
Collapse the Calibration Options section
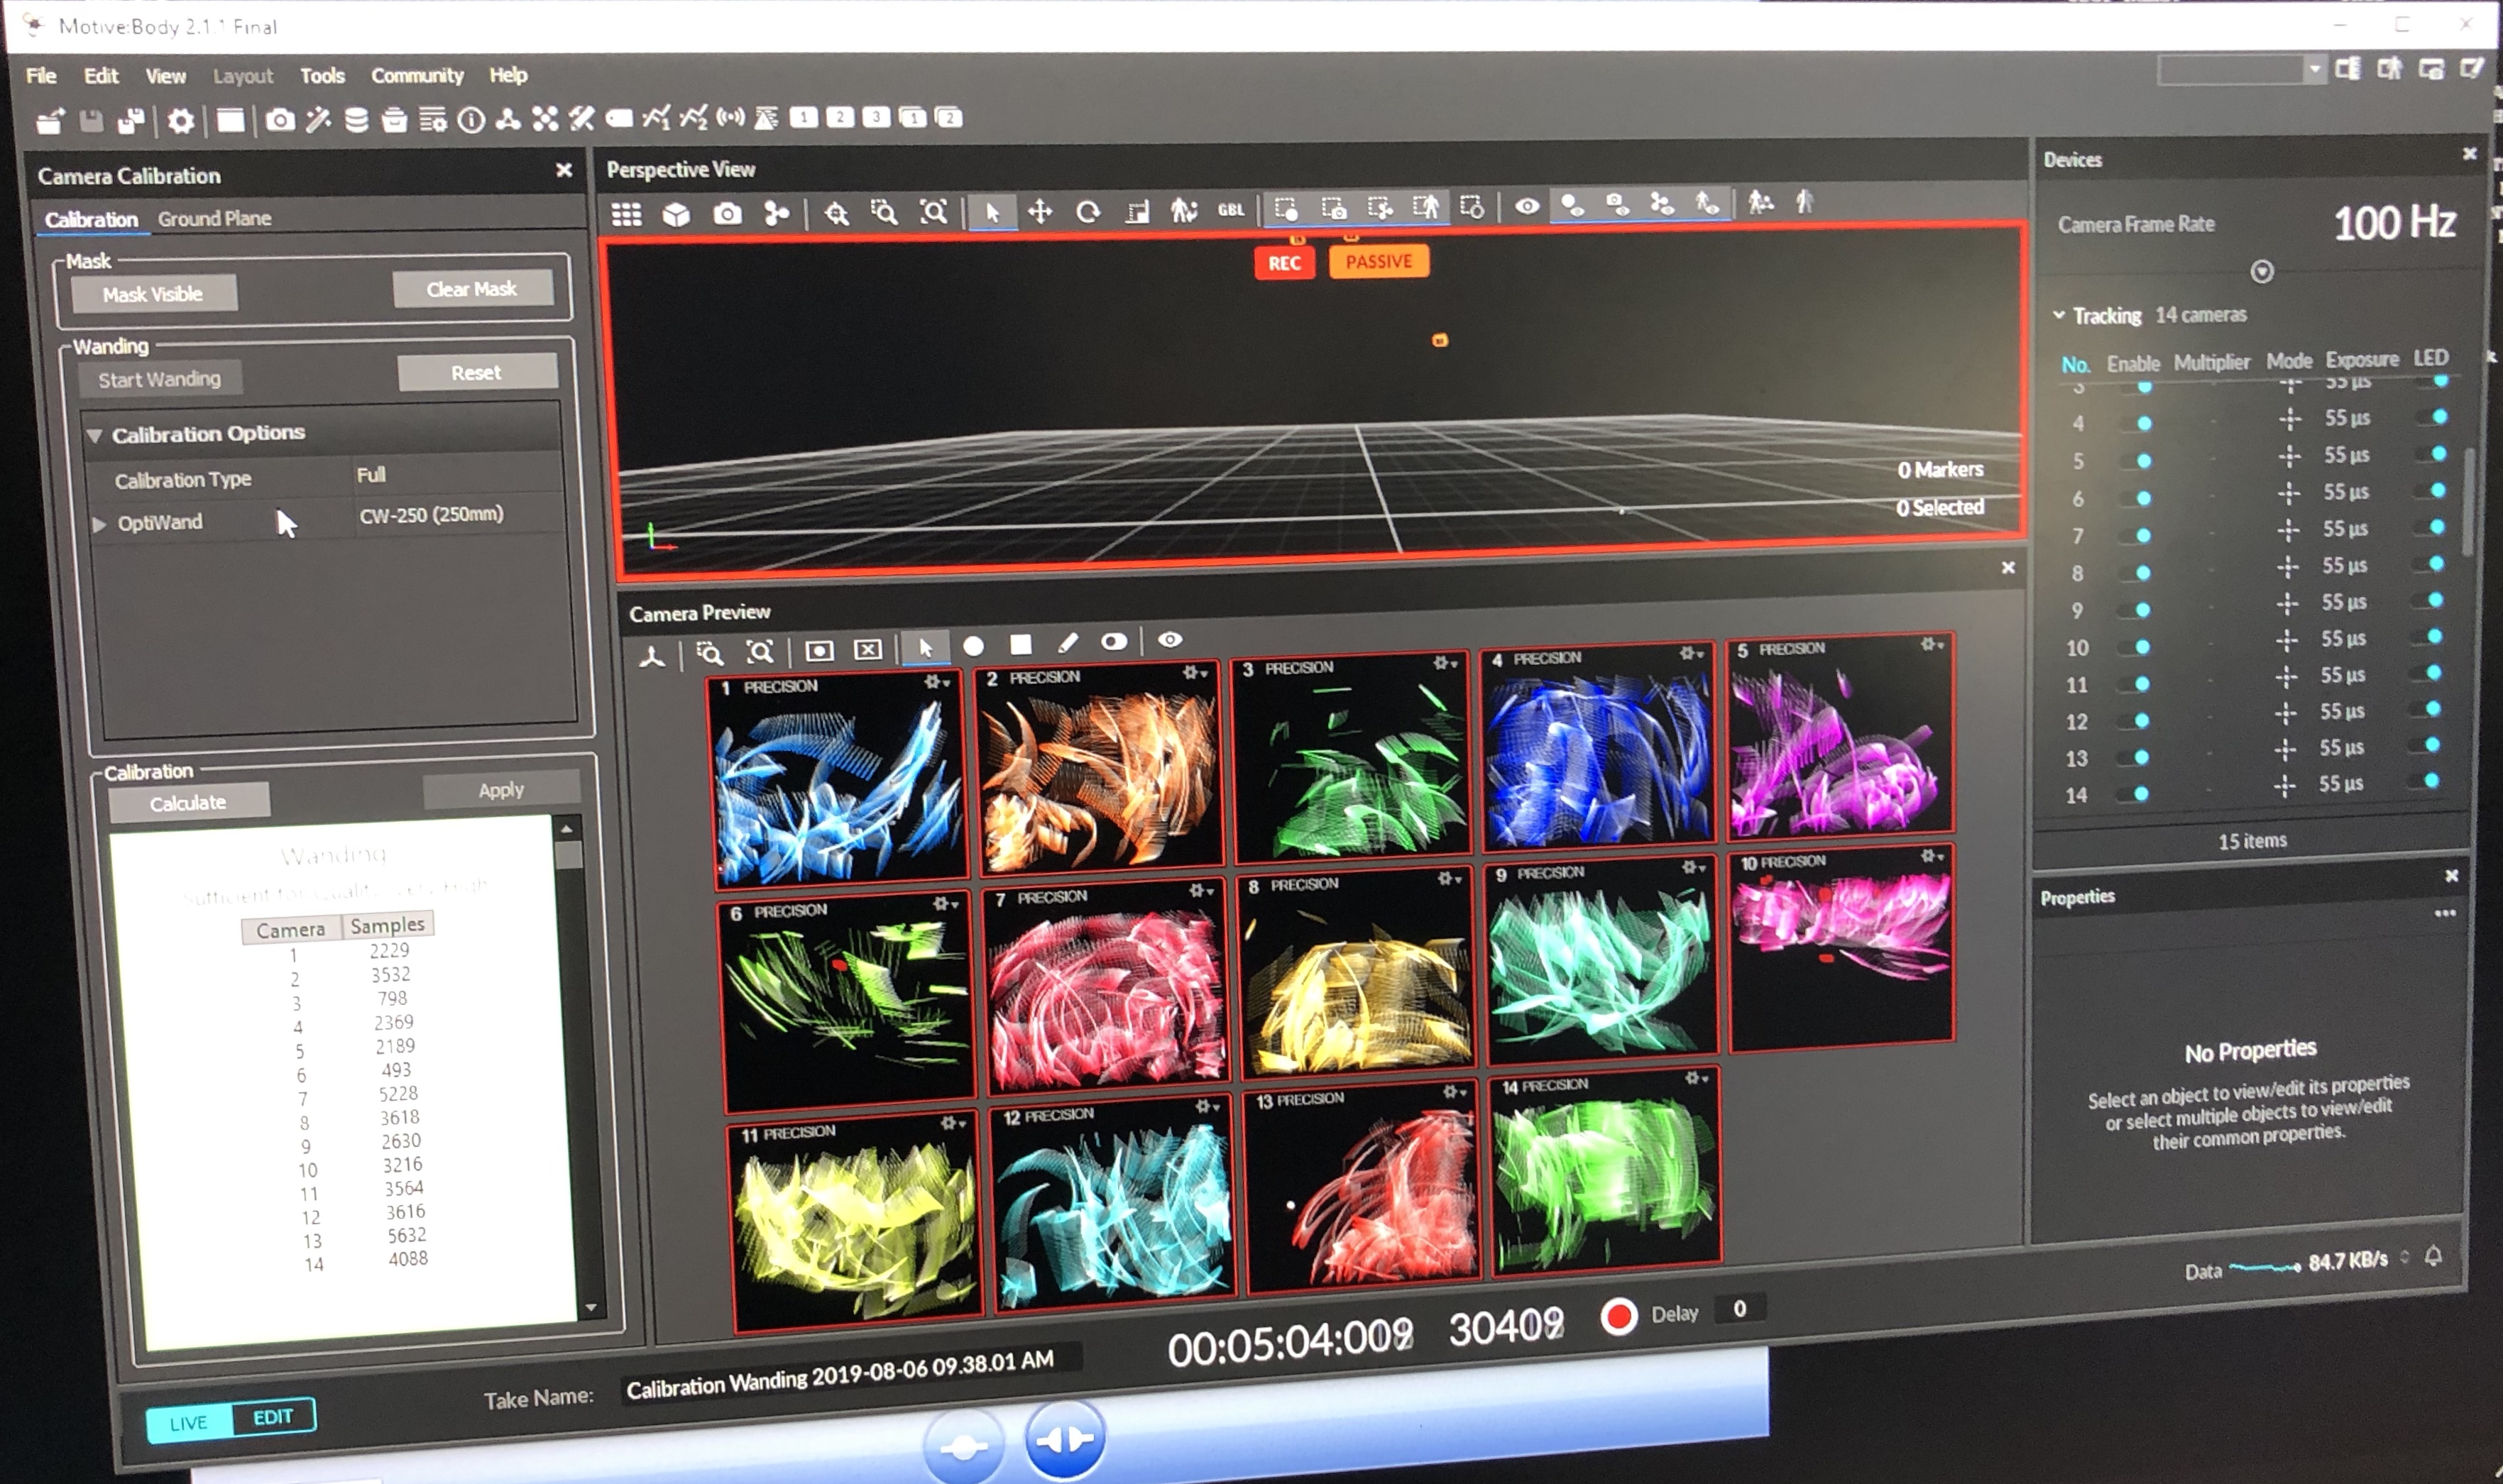pyautogui.click(x=95, y=436)
